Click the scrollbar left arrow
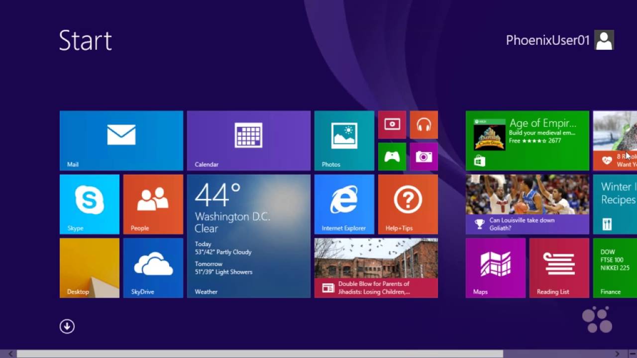Image resolution: width=637 pixels, height=358 pixels. (11, 354)
